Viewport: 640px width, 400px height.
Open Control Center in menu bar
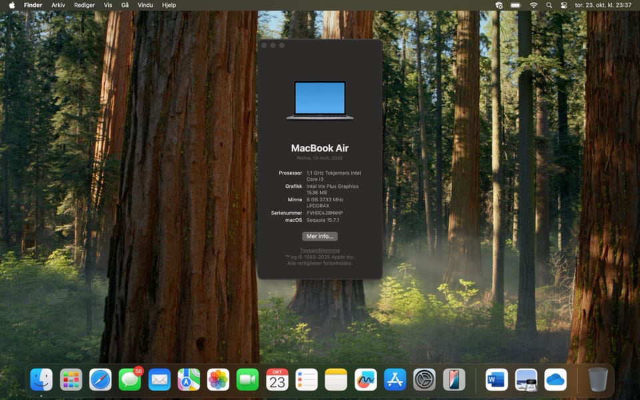tap(564, 5)
